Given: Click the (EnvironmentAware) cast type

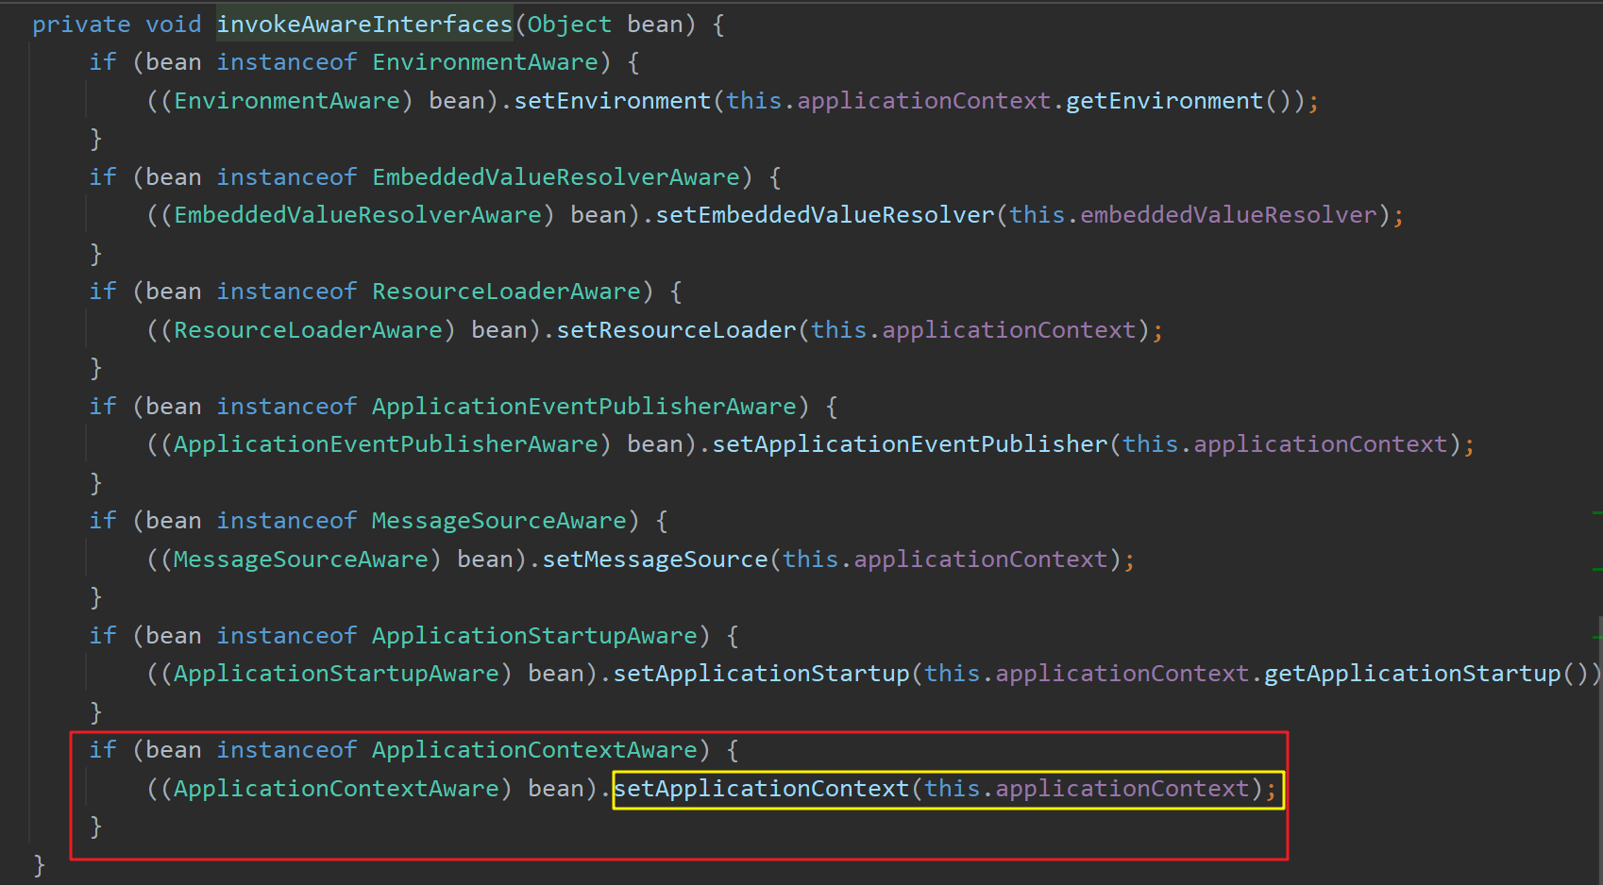Looking at the screenshot, I should pyautogui.click(x=287, y=101).
